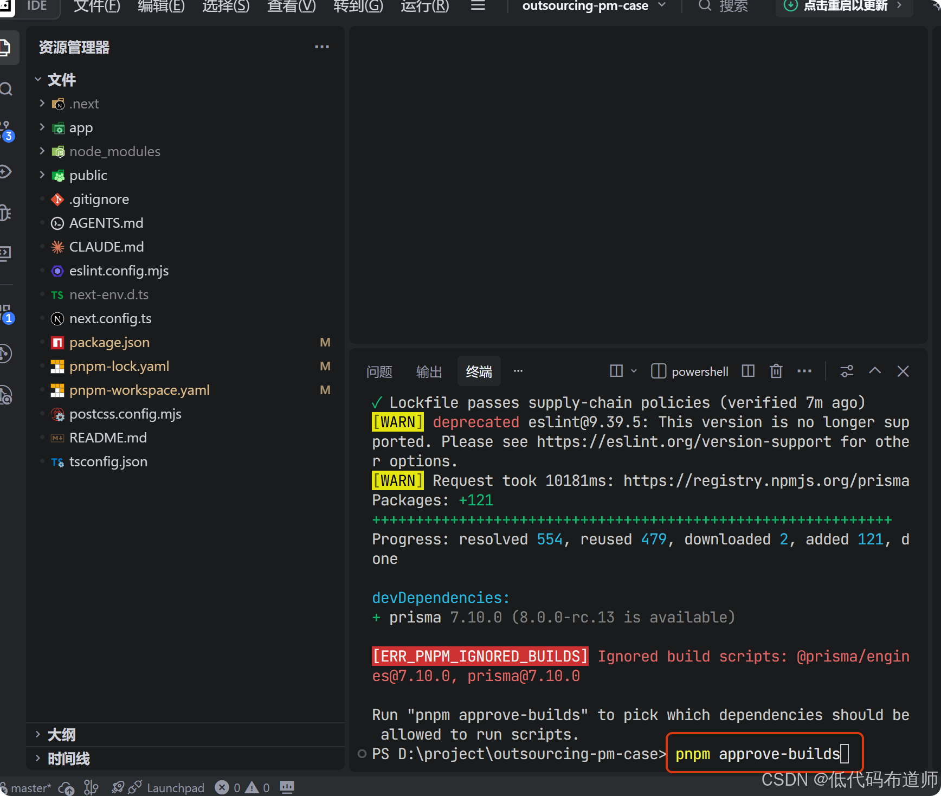This screenshot has width=941, height=796.
Task: Open explorer more actions ellipsis
Action: click(x=322, y=47)
